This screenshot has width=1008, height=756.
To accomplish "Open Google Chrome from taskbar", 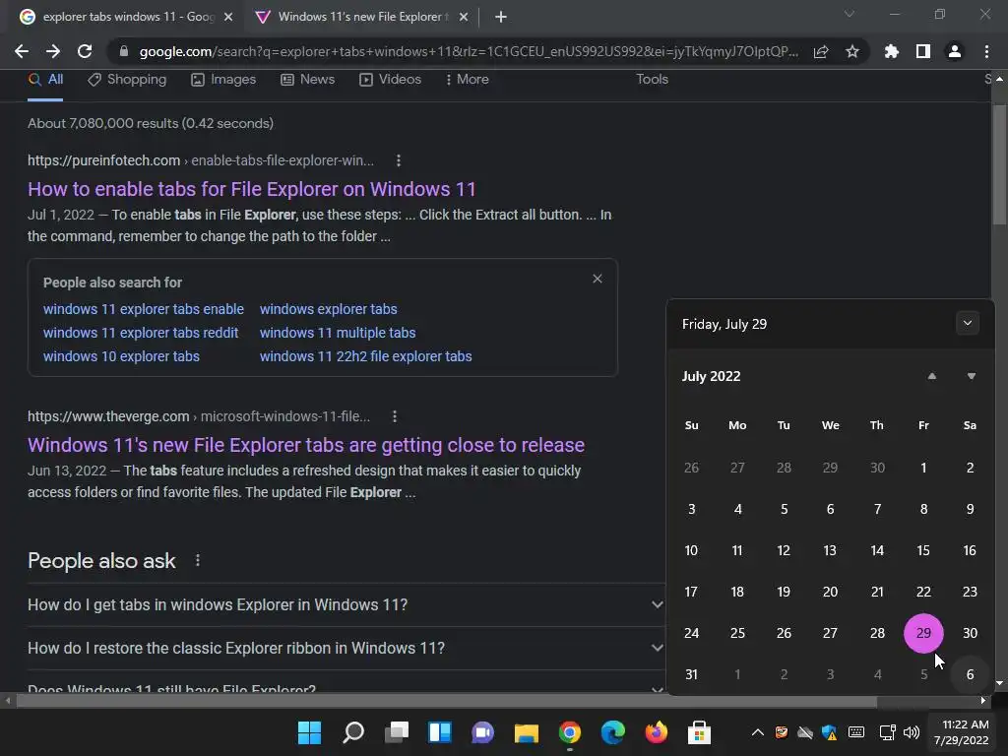I will (570, 732).
